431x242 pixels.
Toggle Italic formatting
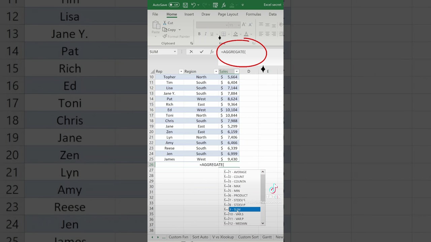(205, 34)
